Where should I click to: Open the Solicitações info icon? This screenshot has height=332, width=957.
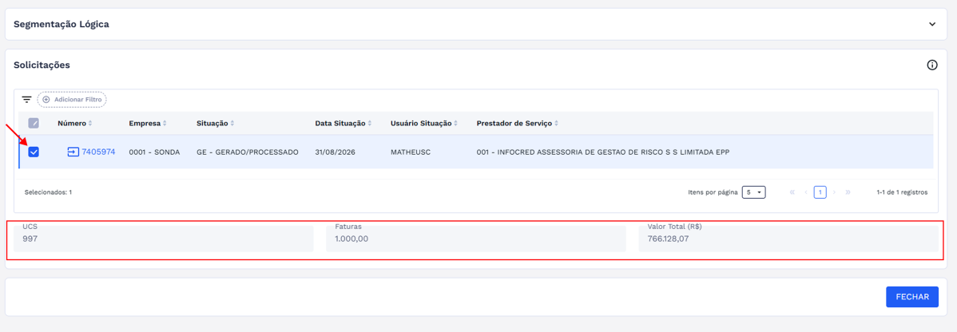click(932, 65)
